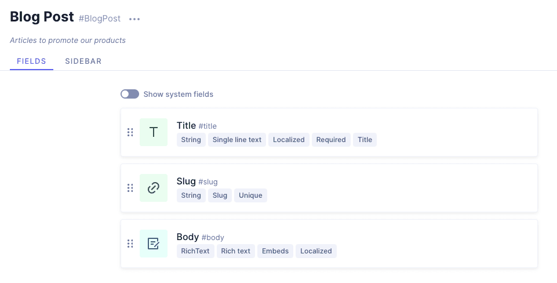Click the Title field text icon
557x283 pixels.
[x=154, y=132]
